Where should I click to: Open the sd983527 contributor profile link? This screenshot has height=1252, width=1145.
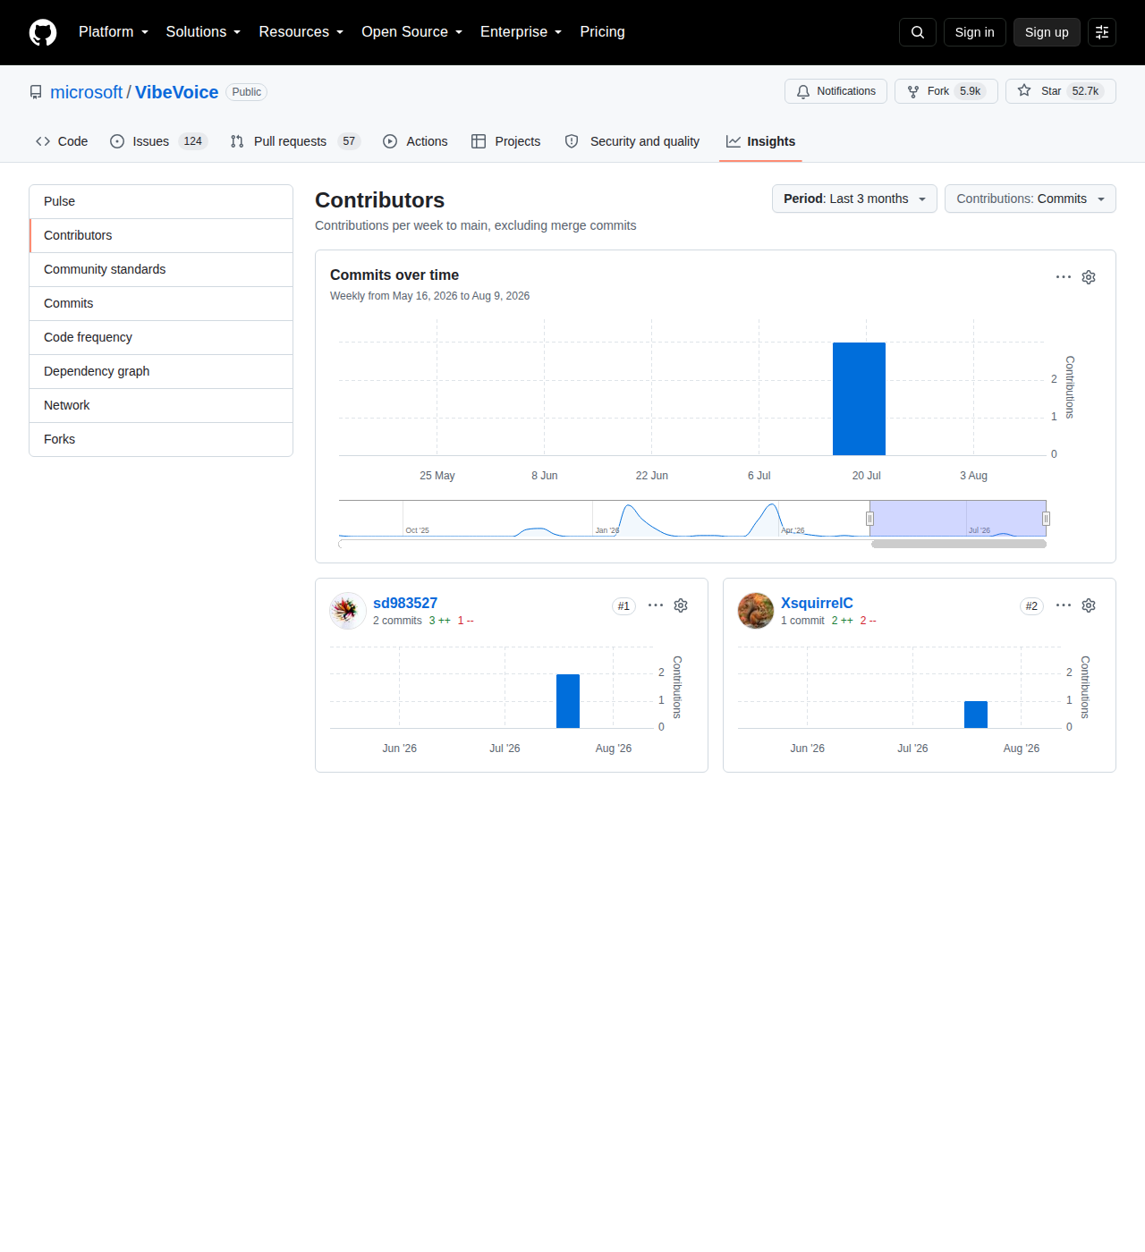tap(405, 603)
